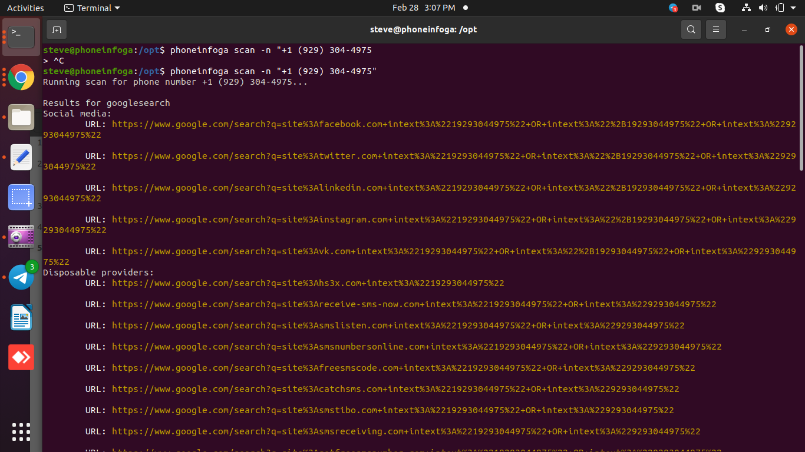Show Applications grid in the dock
This screenshot has height=452, width=805.
coord(21,432)
